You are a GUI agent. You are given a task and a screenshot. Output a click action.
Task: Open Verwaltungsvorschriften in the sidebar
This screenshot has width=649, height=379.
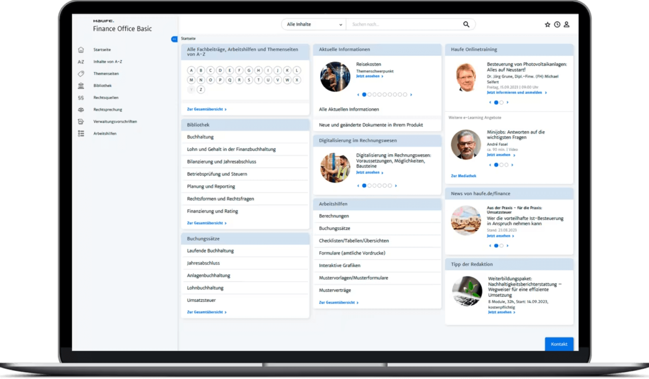(115, 122)
